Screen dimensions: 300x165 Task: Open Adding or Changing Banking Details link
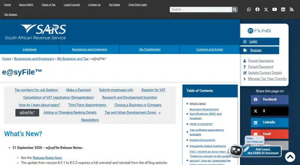70,112
